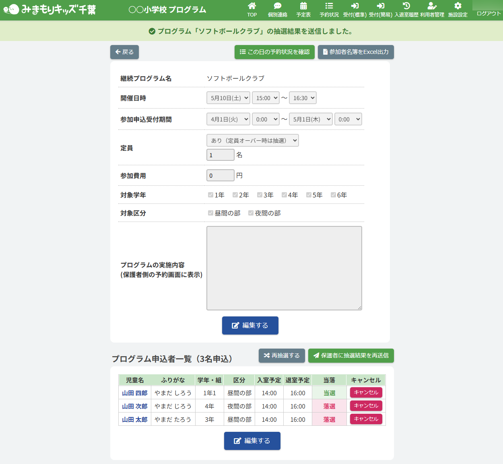
Task: Click the 参加費用 amount field
Action: (x=220, y=176)
